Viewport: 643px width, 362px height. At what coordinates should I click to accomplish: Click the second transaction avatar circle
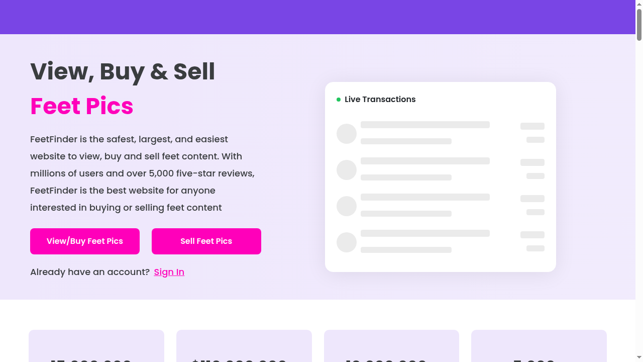coord(347,170)
